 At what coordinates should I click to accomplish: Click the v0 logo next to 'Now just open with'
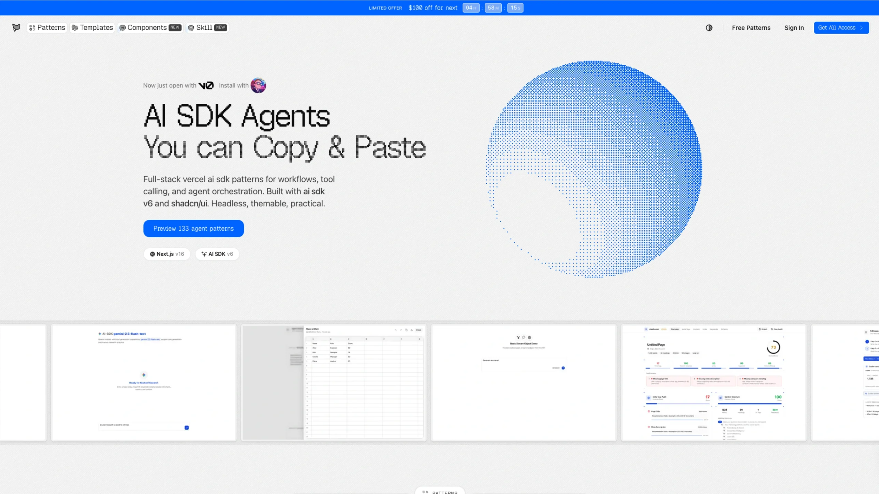(x=206, y=85)
